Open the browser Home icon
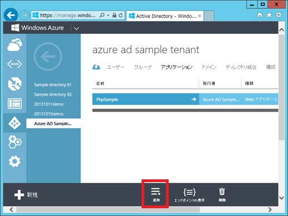 [x=260, y=15]
